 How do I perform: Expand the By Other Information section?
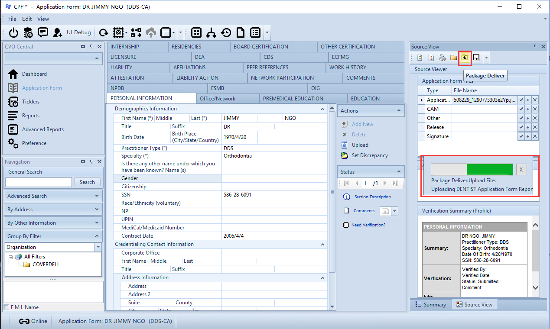tap(53, 223)
